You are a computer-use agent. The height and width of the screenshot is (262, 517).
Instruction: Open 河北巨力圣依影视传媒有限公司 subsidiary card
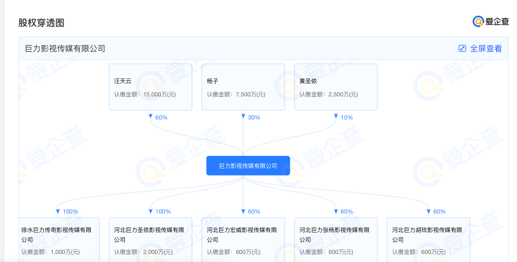pos(151,239)
